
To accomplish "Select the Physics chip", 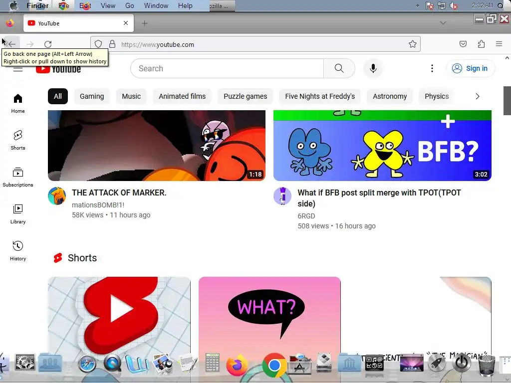I will [437, 96].
